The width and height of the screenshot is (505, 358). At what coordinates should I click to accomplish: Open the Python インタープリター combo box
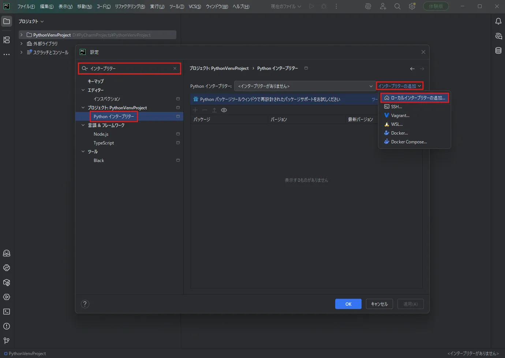305,86
